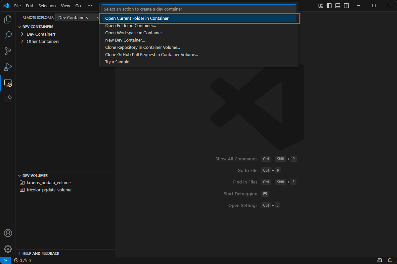Viewport: 397px width, 264px height.
Task: Open the Source Control view icon
Action: (x=8, y=51)
